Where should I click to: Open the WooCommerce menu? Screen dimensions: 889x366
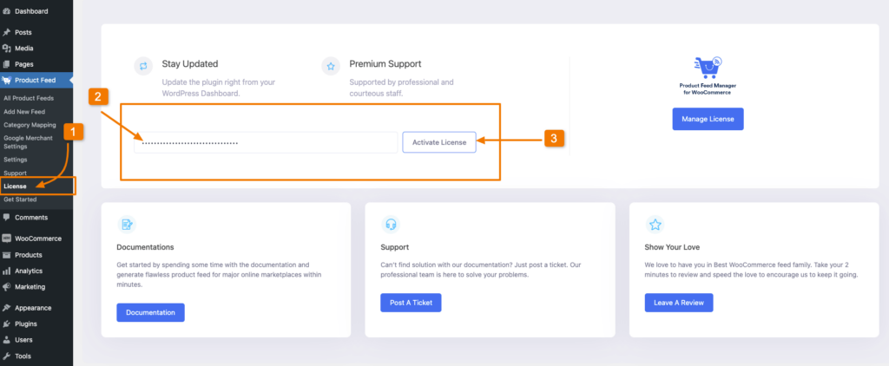(36, 239)
